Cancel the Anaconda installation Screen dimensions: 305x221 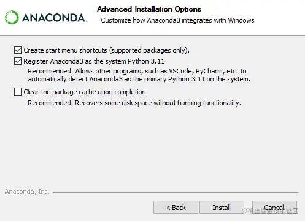(x=274, y=208)
